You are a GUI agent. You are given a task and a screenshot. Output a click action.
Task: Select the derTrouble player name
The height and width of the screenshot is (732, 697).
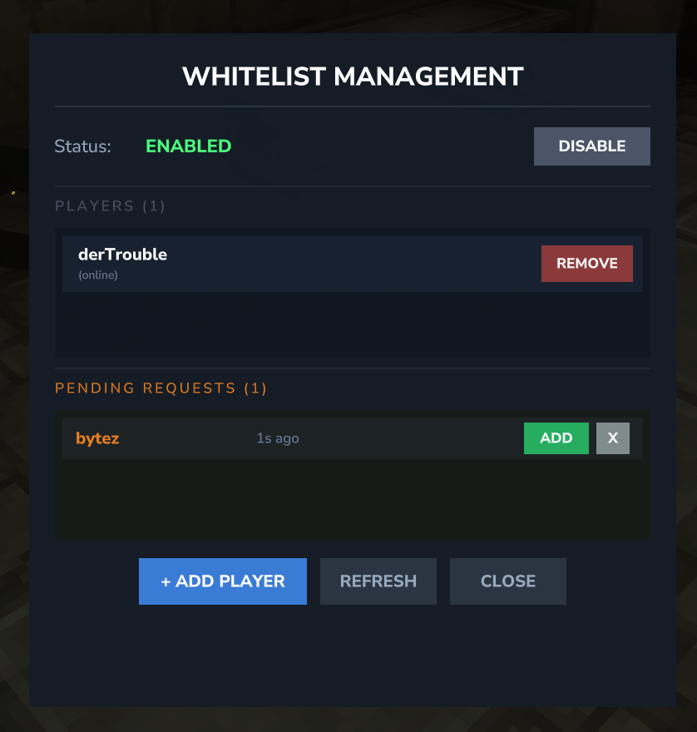(122, 255)
